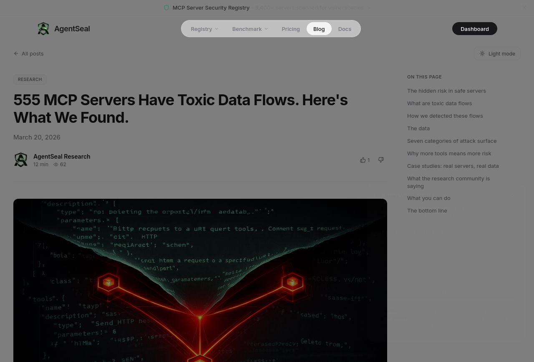534x362 pixels.
Task: Click the thumbs up like icon
Action: click(x=363, y=160)
